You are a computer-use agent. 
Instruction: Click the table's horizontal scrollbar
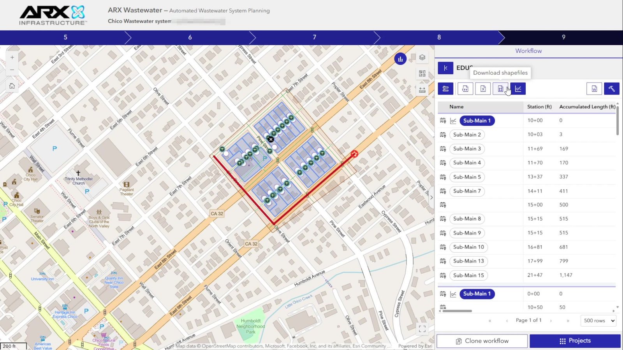pos(457,311)
